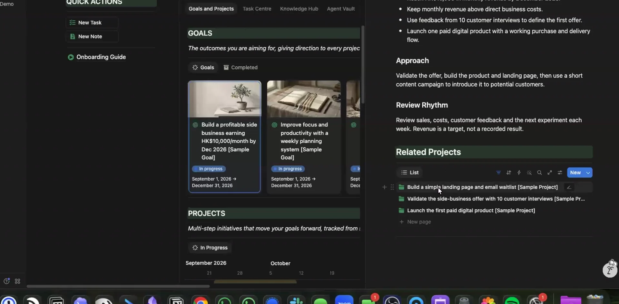The width and height of the screenshot is (619, 304).
Task: Select the Goals view tab
Action: coord(203,67)
